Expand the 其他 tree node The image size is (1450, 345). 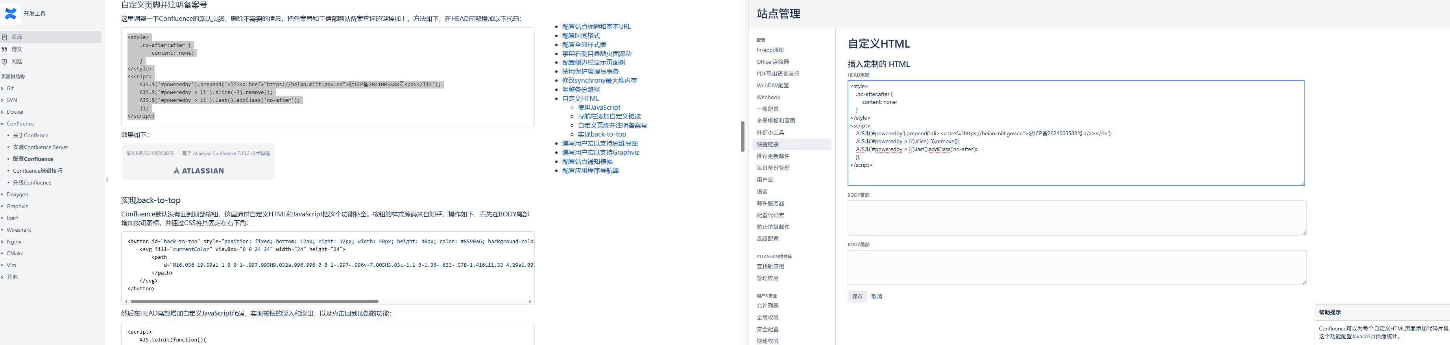(x=2, y=277)
